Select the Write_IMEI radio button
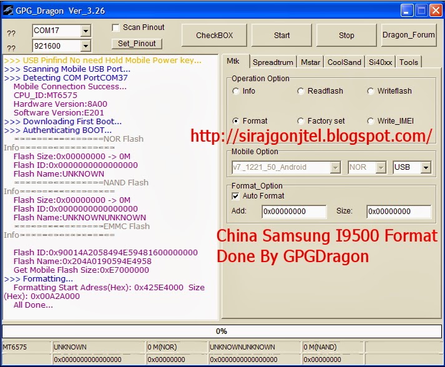 (x=370, y=121)
